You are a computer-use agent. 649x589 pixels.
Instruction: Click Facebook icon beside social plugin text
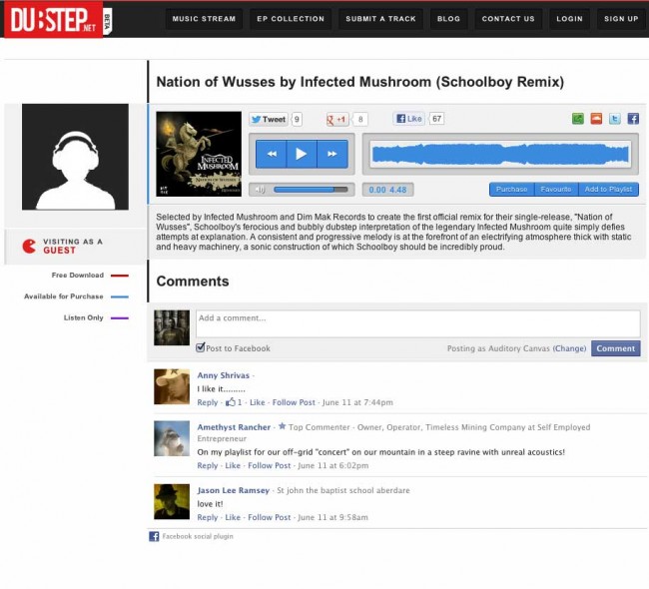click(x=154, y=536)
